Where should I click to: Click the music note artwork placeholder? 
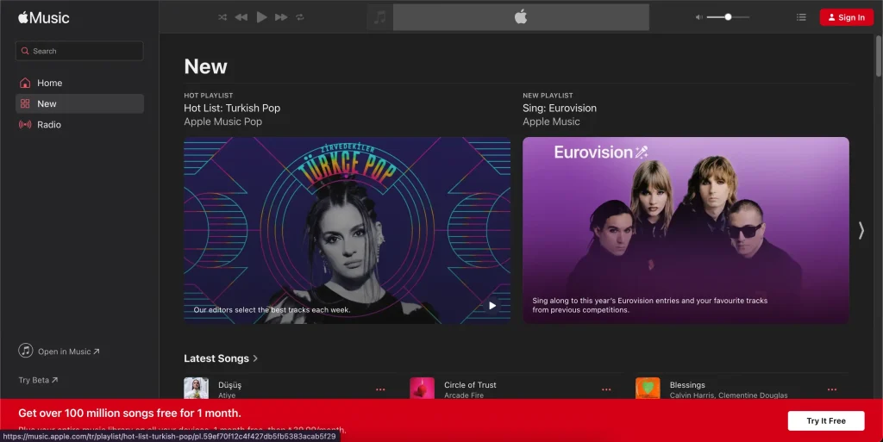(x=380, y=17)
